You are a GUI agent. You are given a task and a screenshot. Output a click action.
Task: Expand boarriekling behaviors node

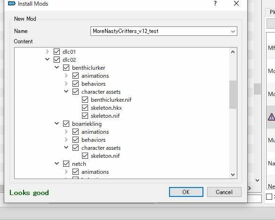tap(66, 140)
